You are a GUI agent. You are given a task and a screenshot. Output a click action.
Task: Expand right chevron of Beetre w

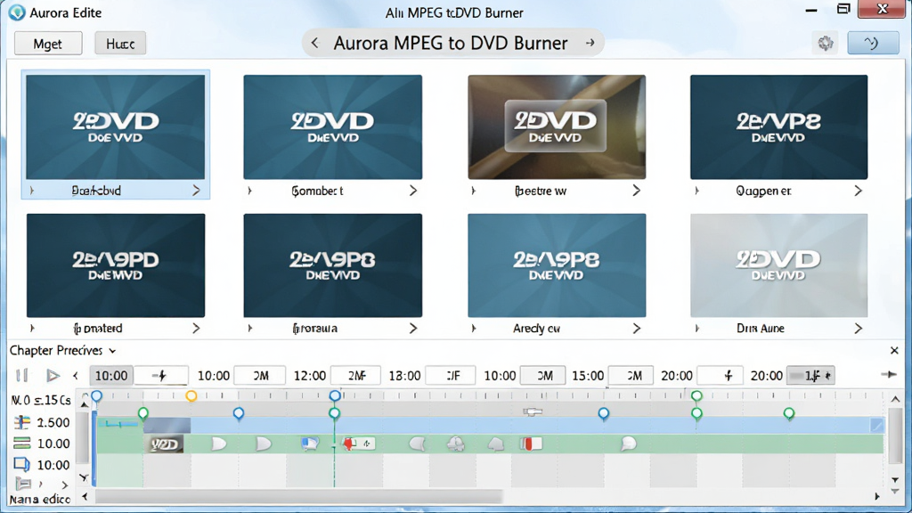coord(636,191)
